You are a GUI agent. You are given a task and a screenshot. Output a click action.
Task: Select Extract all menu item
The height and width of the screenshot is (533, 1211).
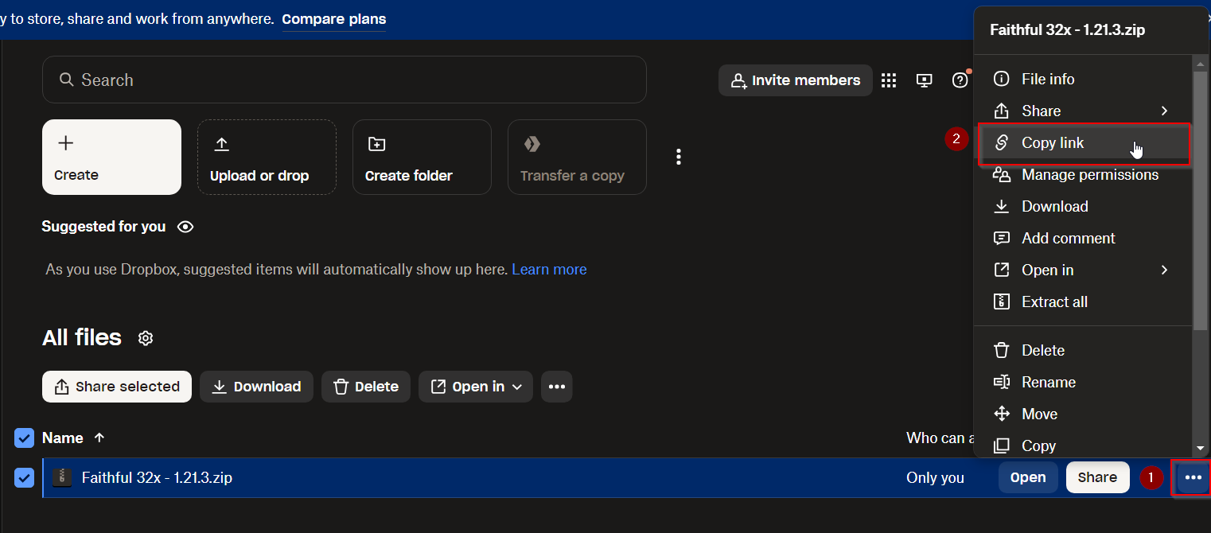click(1083, 302)
